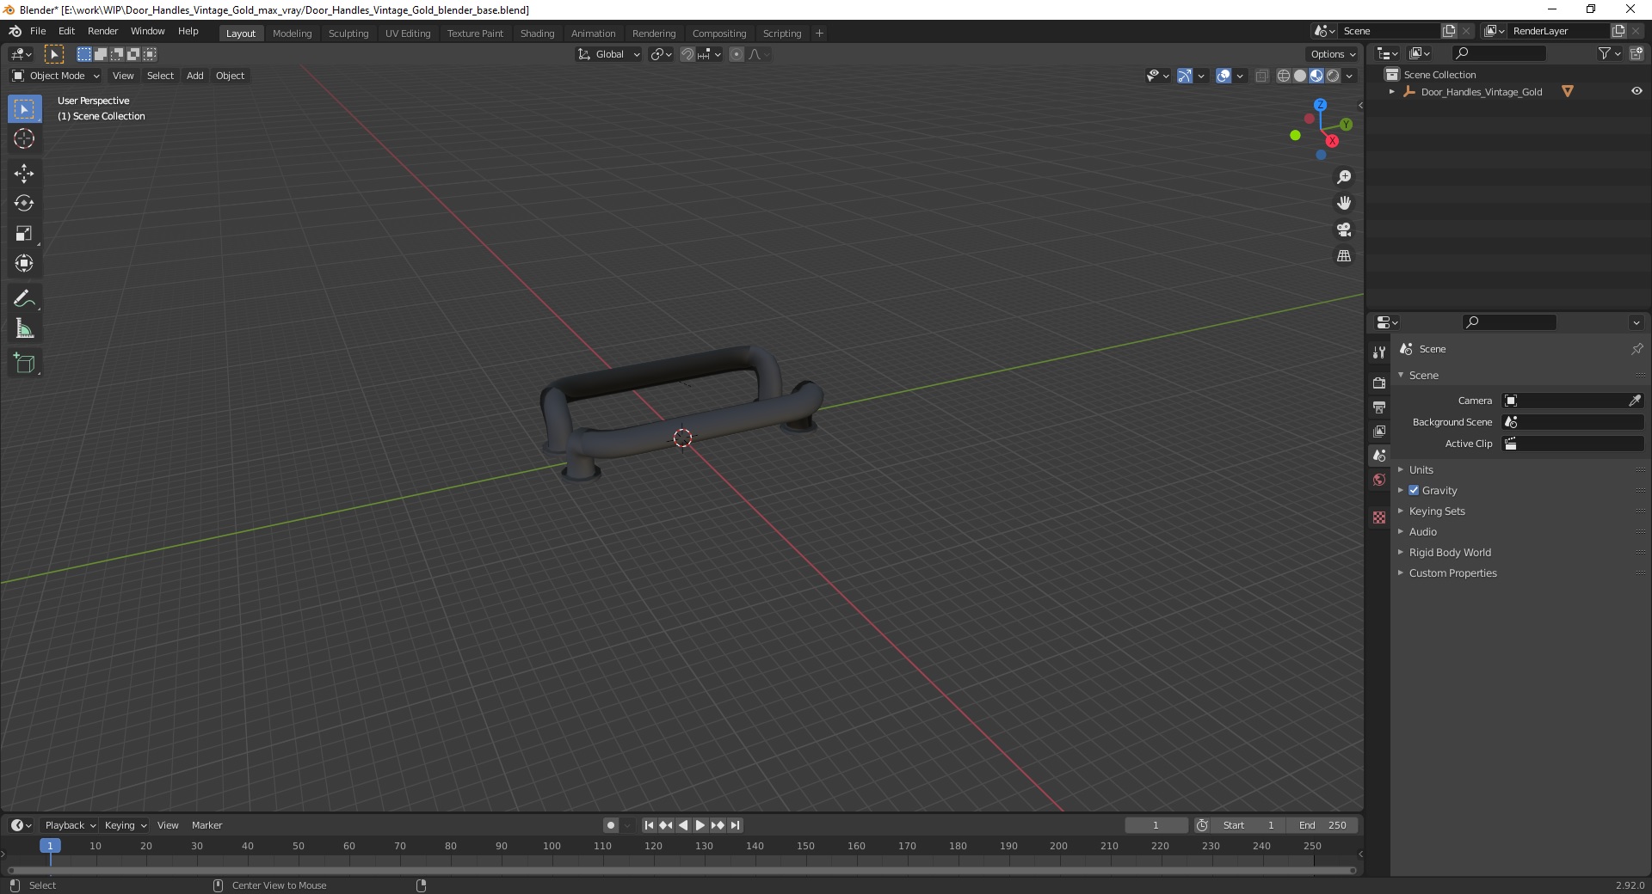Open the Texture properties tab
1652x894 pixels.
(x=1379, y=517)
